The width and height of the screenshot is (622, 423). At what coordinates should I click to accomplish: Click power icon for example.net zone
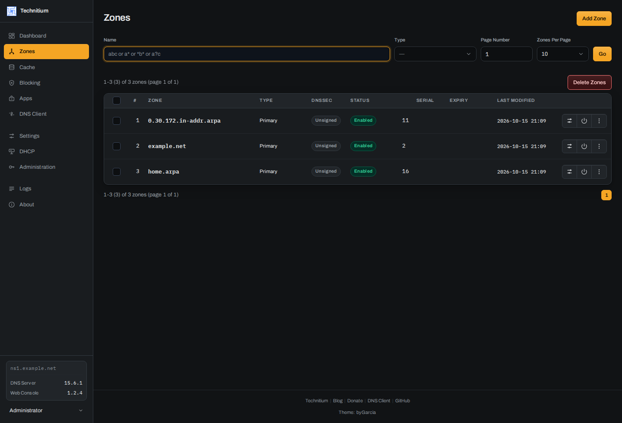point(584,146)
